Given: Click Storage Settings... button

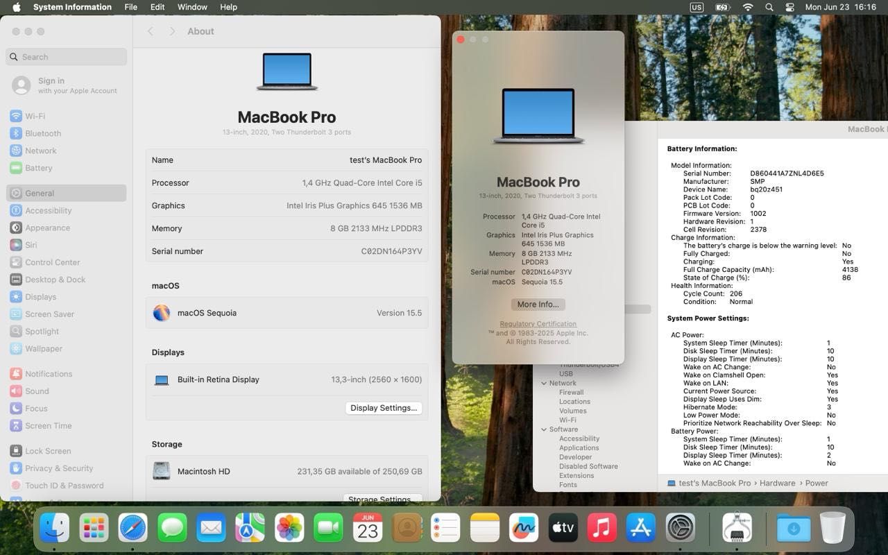Looking at the screenshot, I should (x=382, y=499).
